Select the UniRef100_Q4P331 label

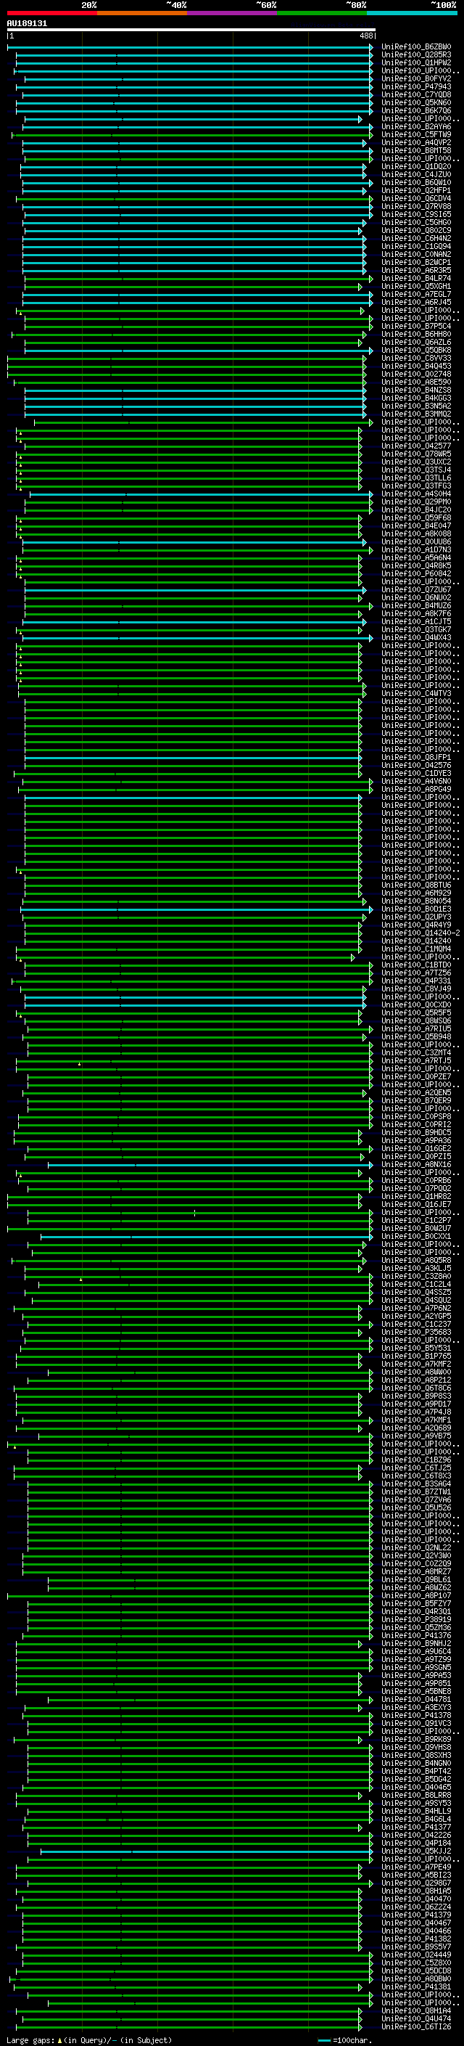click(415, 981)
